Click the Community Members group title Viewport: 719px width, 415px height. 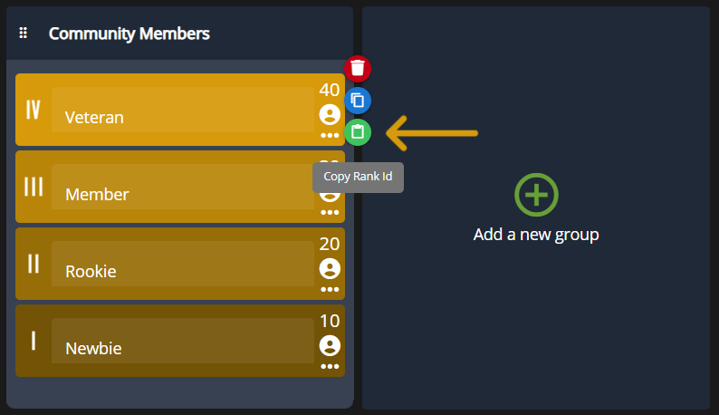[x=129, y=34]
